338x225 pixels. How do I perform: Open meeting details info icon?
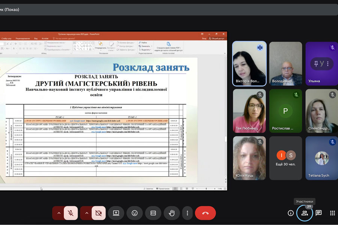[x=290, y=213]
